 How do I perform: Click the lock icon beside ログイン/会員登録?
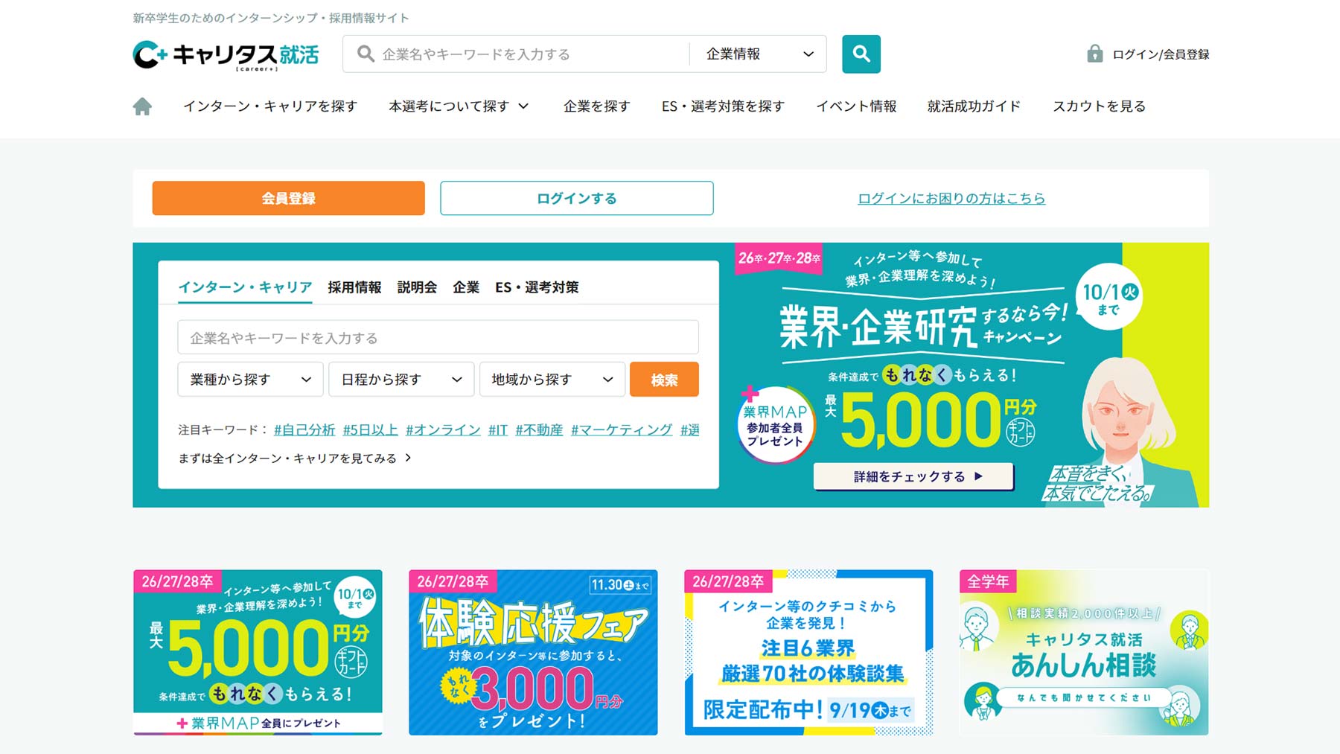coord(1094,54)
